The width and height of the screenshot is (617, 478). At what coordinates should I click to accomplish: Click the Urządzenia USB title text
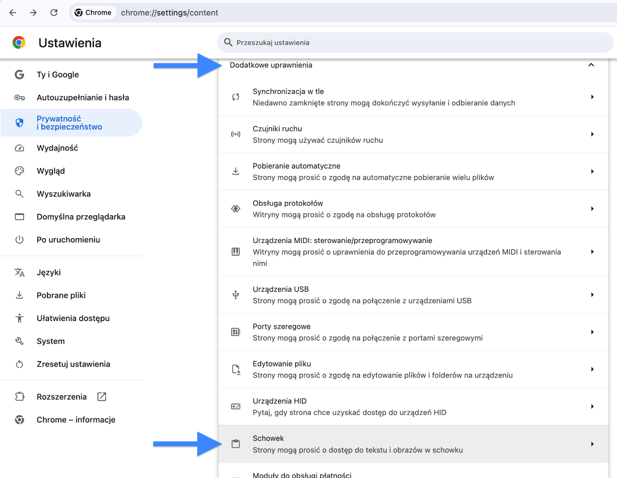(x=281, y=289)
